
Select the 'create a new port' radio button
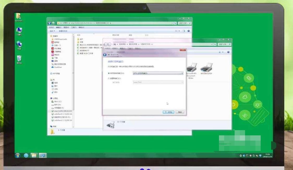(x=109, y=79)
